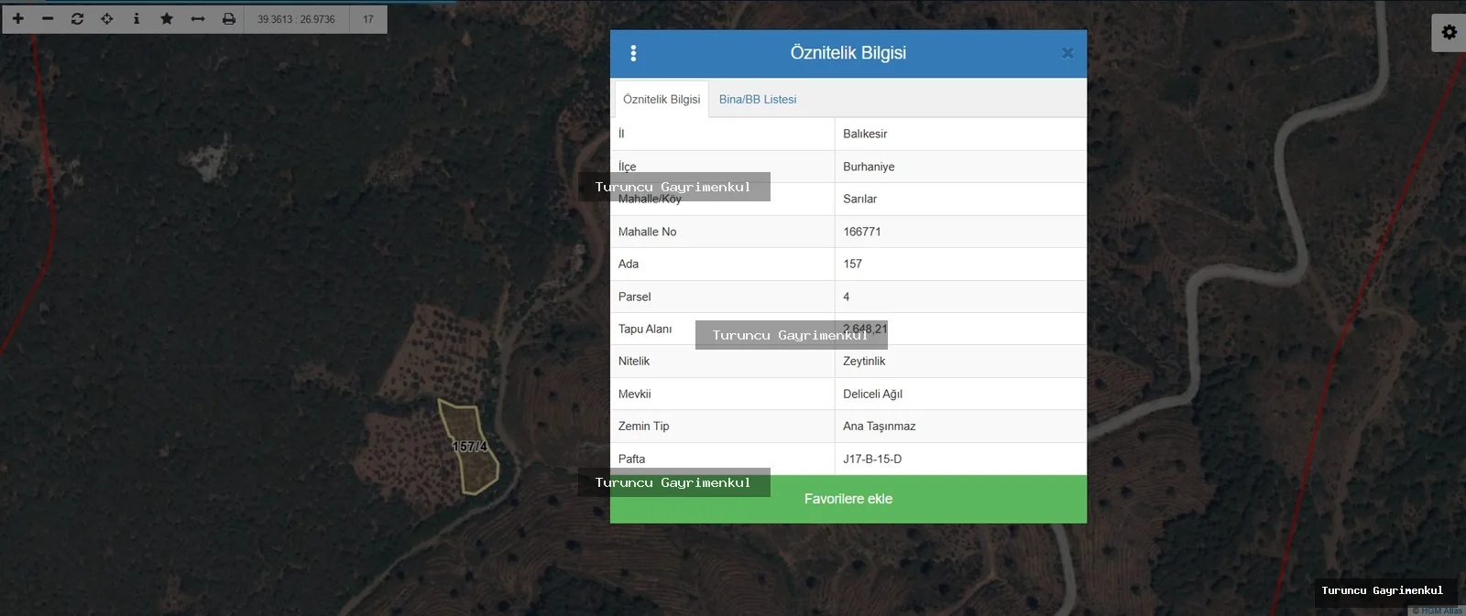The image size is (1466, 616).
Task: Click the zoom level 17 indicator
Action: click(x=368, y=19)
